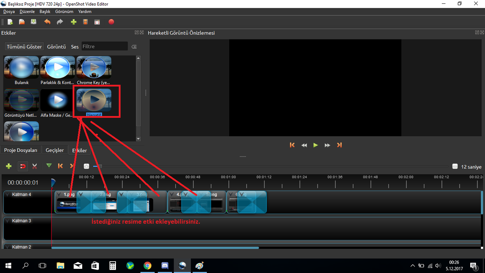
Task: Undock the Hareketli Görüntü Önizlemesi panel
Action: (477, 33)
